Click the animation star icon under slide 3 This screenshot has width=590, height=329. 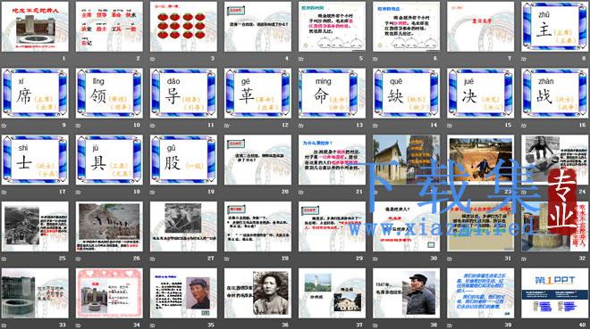152,59
